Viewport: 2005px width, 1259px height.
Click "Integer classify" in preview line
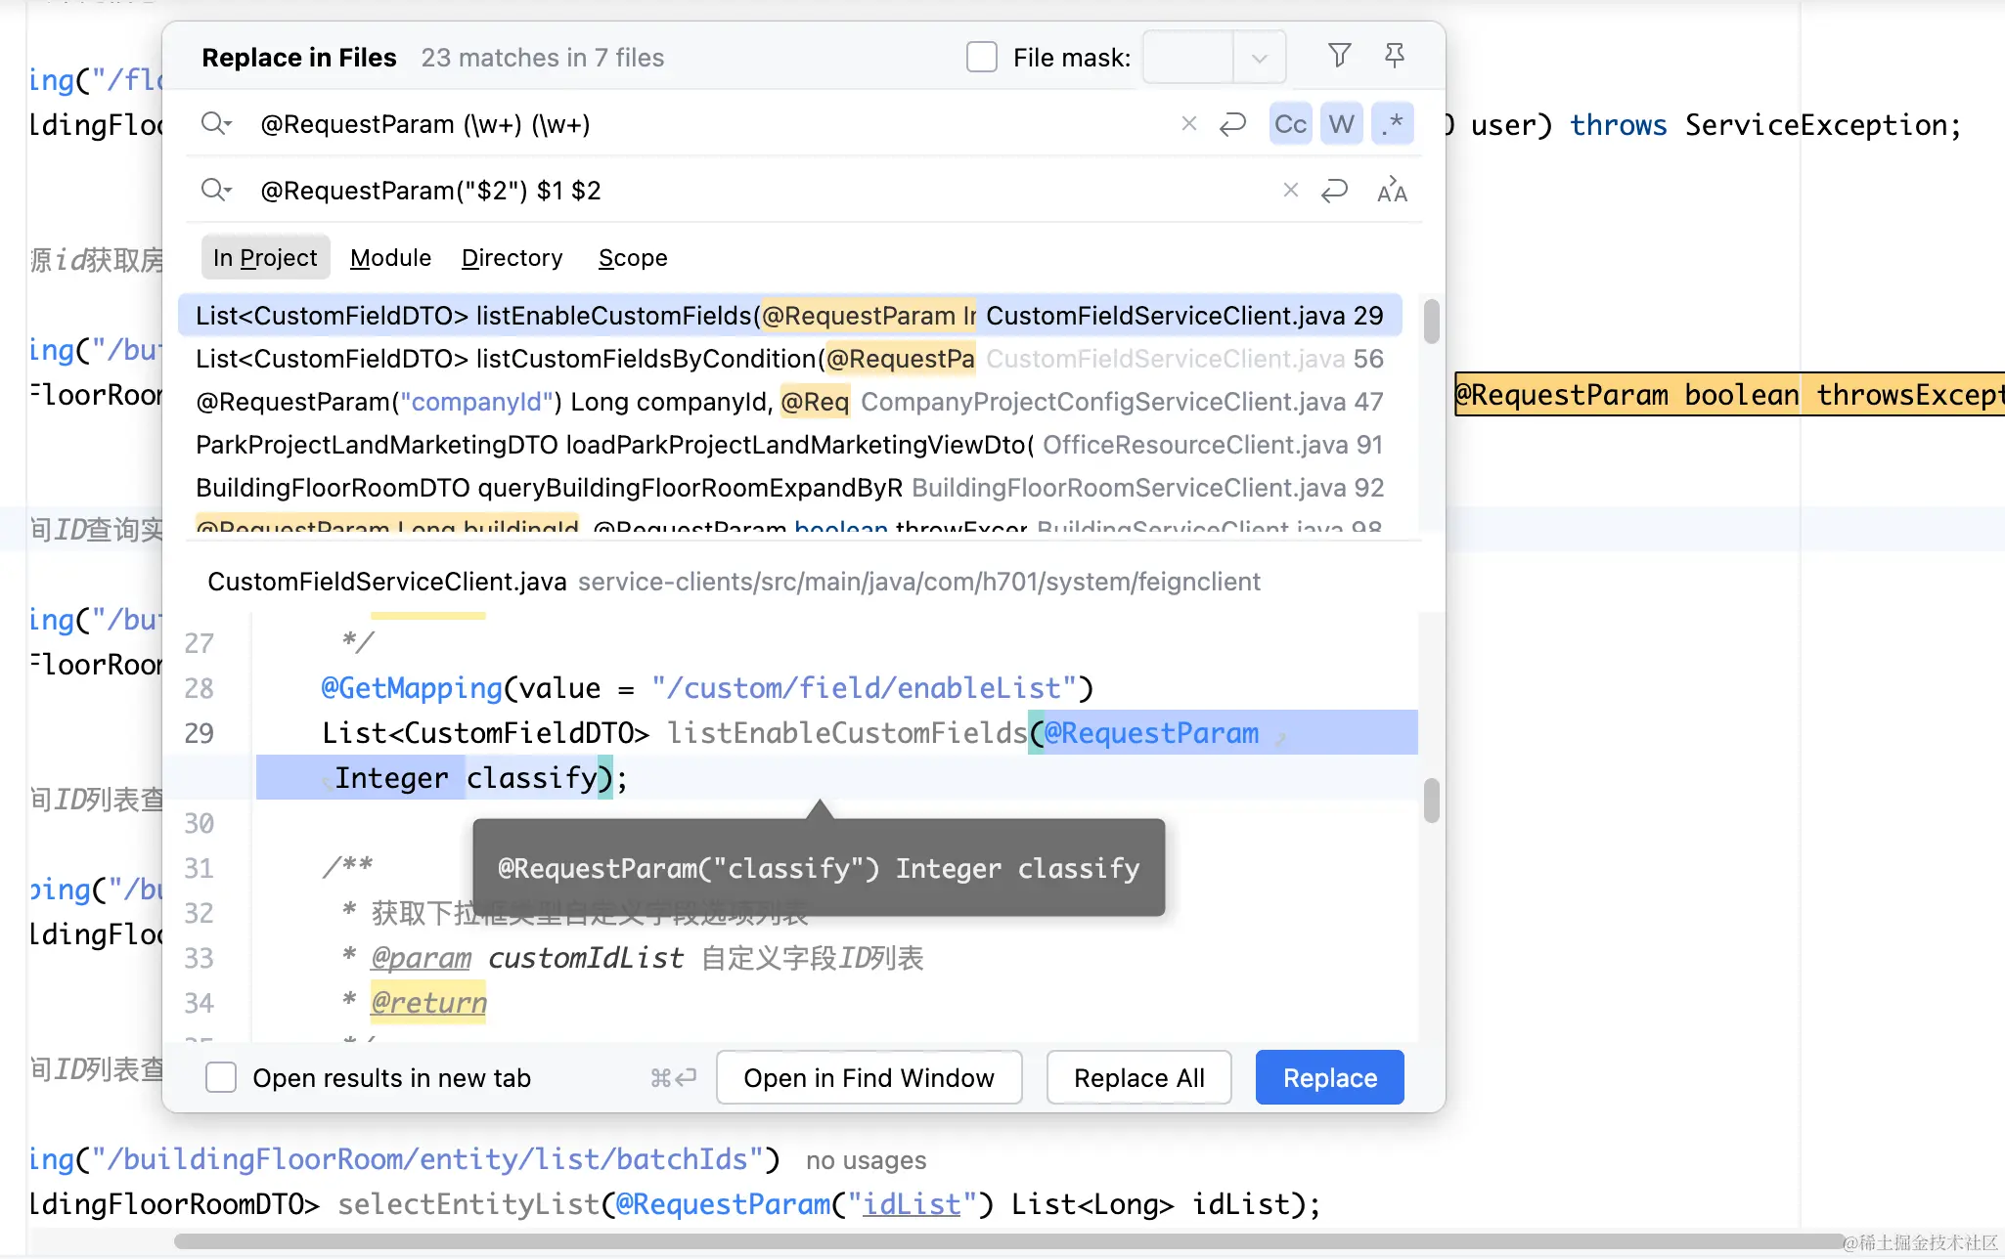tap(466, 778)
